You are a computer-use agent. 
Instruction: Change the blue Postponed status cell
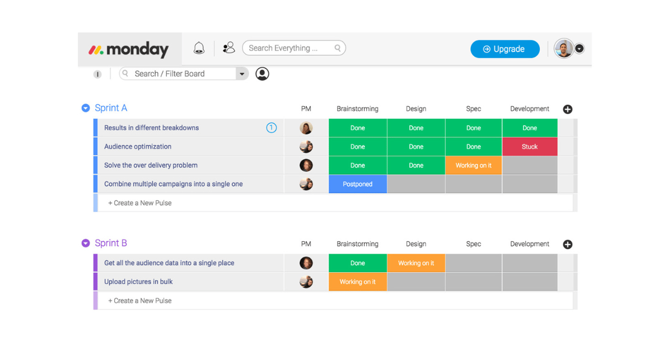(x=357, y=184)
